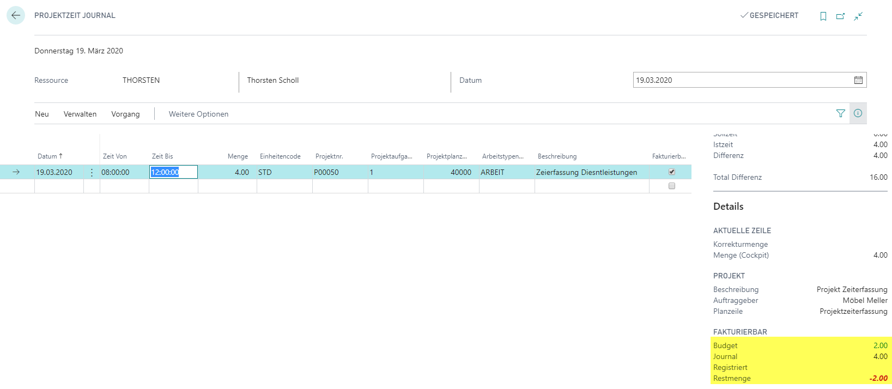Click the Zeit Bis field 12:00:00
This screenshot has width=892, height=389.
173,172
